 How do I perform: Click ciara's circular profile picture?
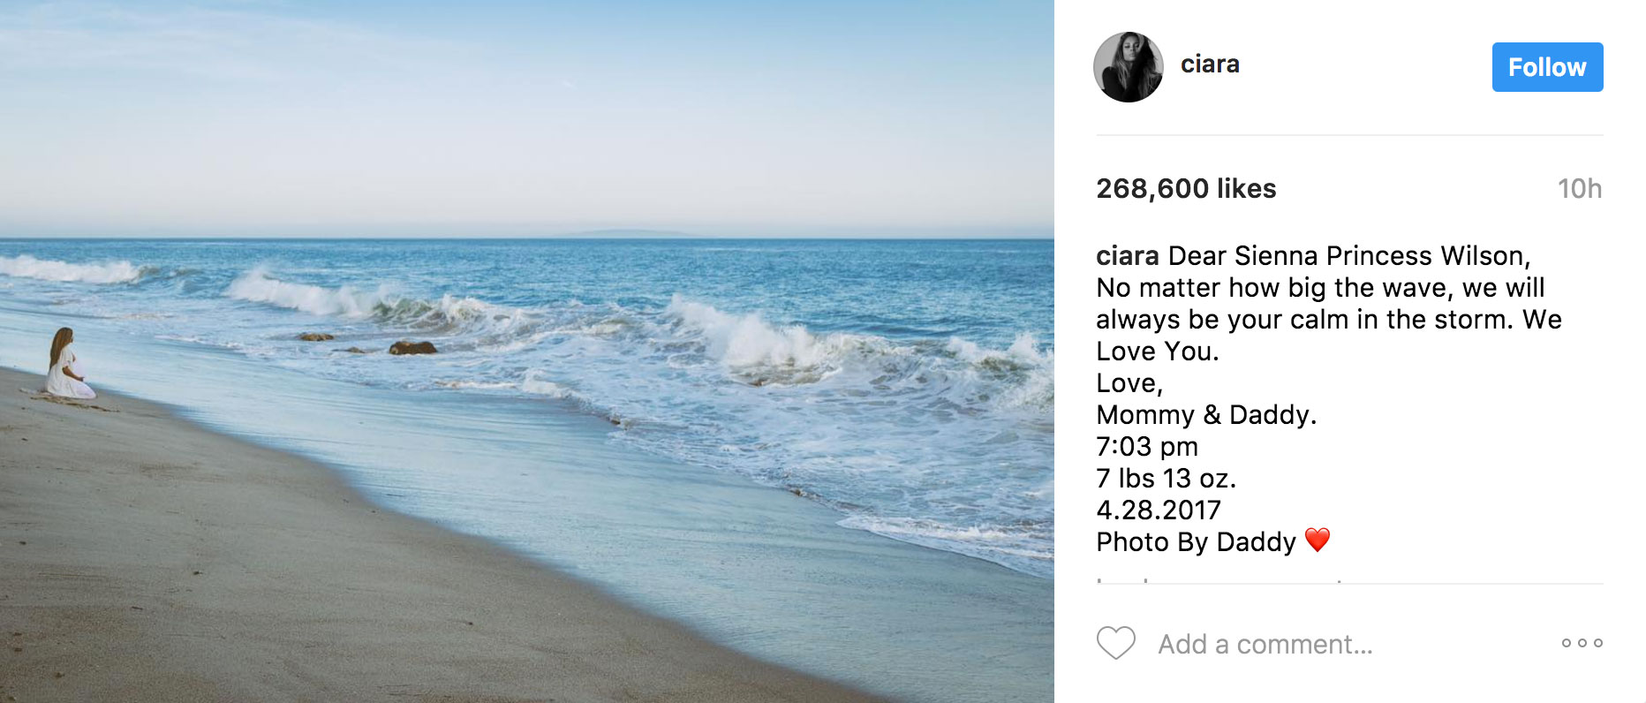point(1129,67)
